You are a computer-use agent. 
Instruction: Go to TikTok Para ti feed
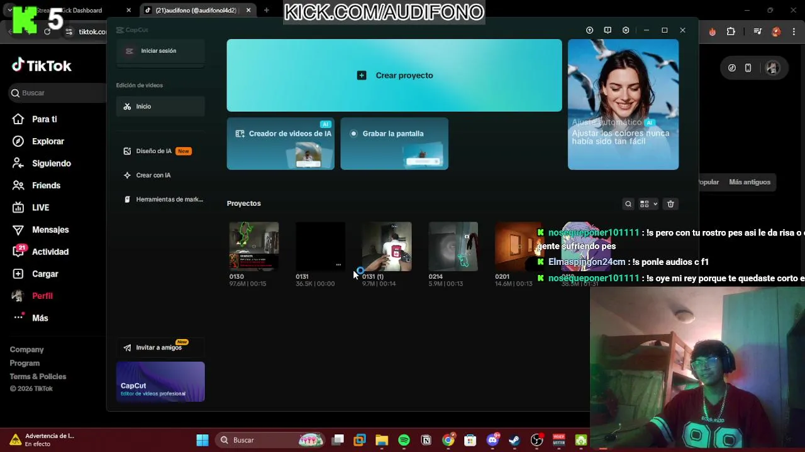(x=44, y=119)
